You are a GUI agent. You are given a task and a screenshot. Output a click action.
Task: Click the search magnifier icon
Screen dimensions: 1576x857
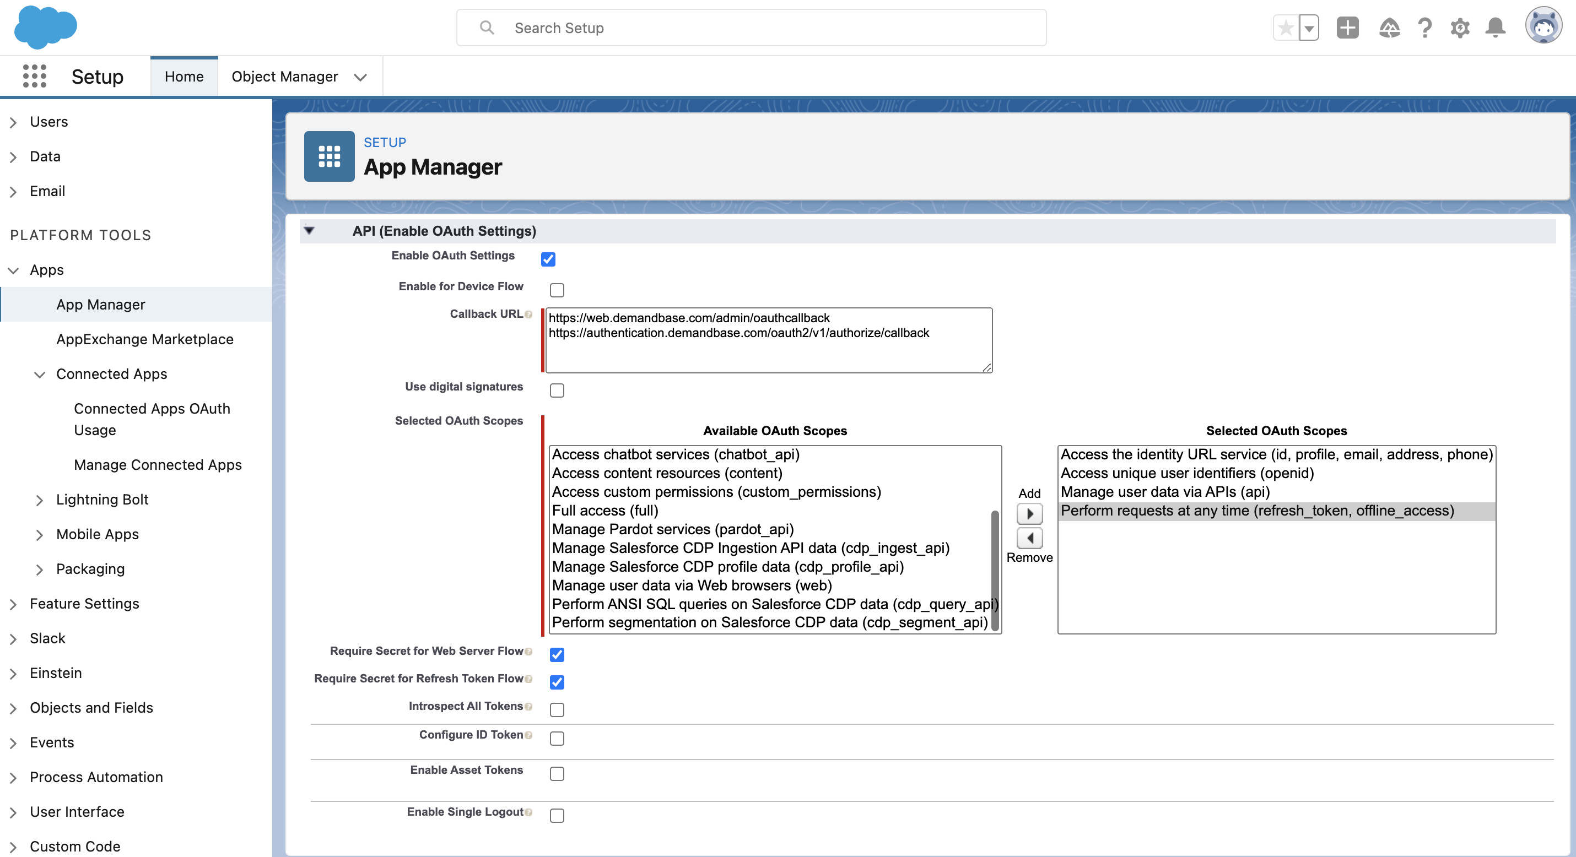coord(487,28)
